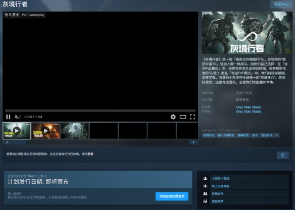295x210 pixels.
Task: Unmute the video sound
Action: (18, 117)
